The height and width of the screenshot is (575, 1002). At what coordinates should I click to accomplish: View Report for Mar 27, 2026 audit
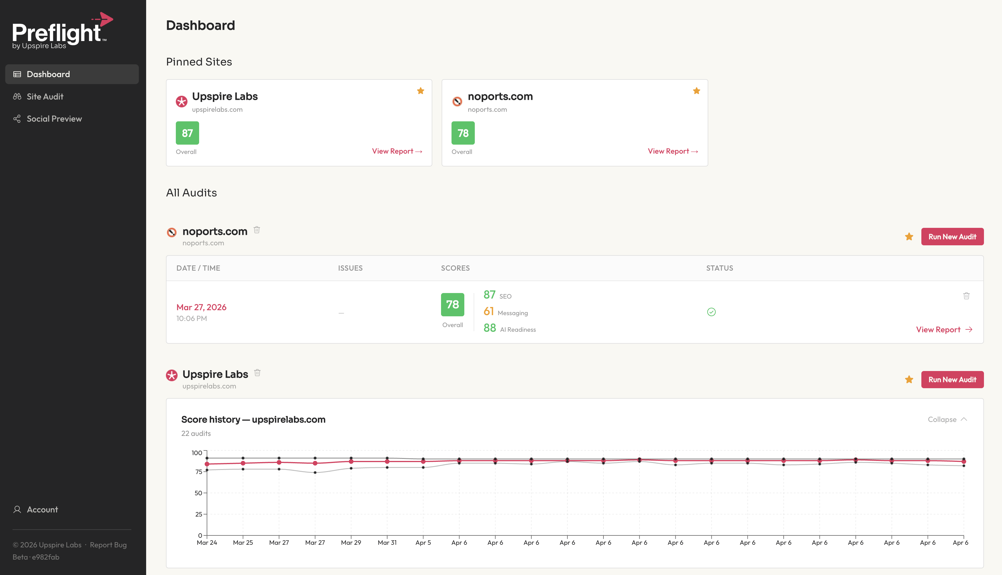[x=944, y=330]
